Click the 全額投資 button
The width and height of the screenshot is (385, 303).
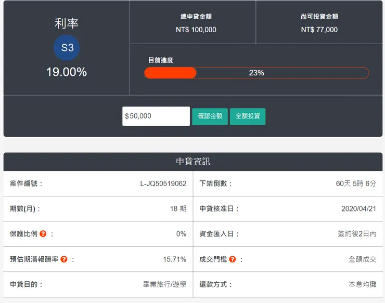[248, 116]
